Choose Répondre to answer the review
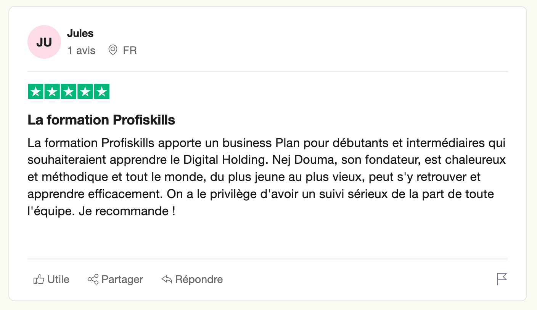This screenshot has height=310, width=537. tap(199, 280)
